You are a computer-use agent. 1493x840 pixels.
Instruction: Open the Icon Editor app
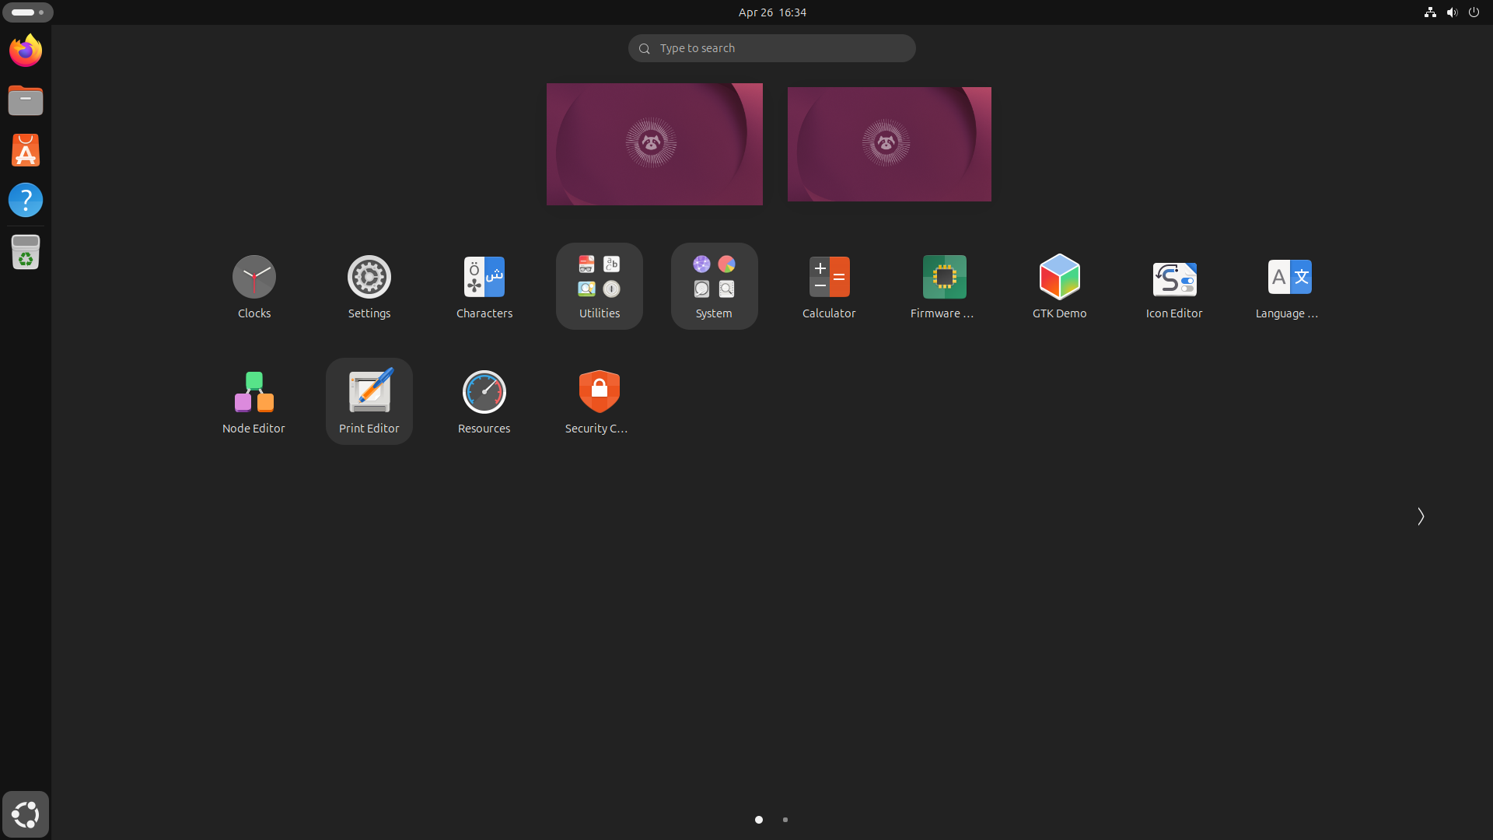pos(1175,286)
